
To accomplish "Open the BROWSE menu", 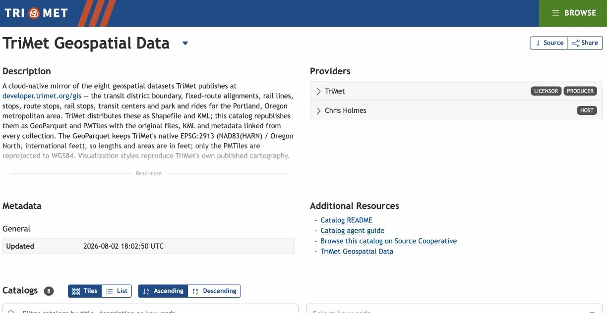I will [x=573, y=13].
